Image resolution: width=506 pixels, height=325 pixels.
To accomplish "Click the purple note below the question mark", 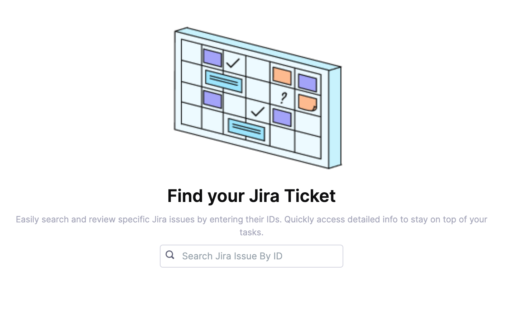I will (282, 116).
